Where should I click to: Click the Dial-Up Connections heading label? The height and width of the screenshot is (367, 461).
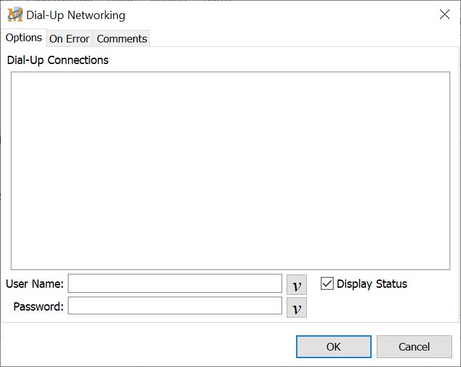[58, 60]
